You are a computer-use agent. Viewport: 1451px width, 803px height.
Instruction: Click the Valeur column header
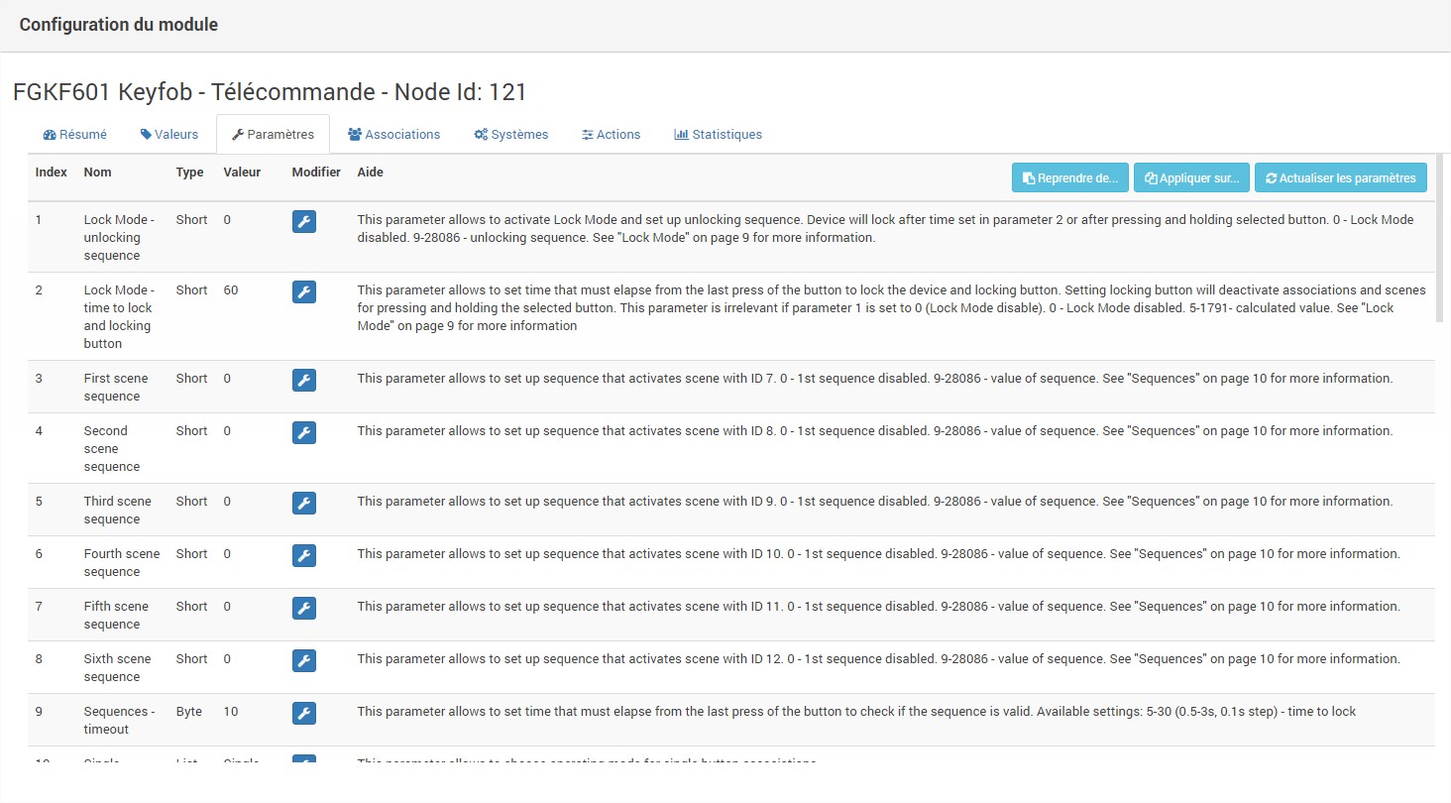click(242, 172)
